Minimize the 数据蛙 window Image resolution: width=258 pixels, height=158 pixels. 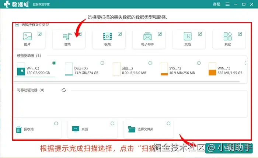click(236, 4)
